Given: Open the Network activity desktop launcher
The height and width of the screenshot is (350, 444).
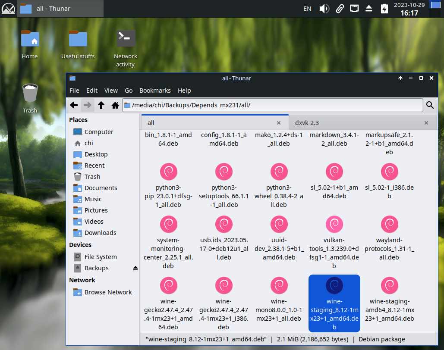Looking at the screenshot, I should point(126,39).
